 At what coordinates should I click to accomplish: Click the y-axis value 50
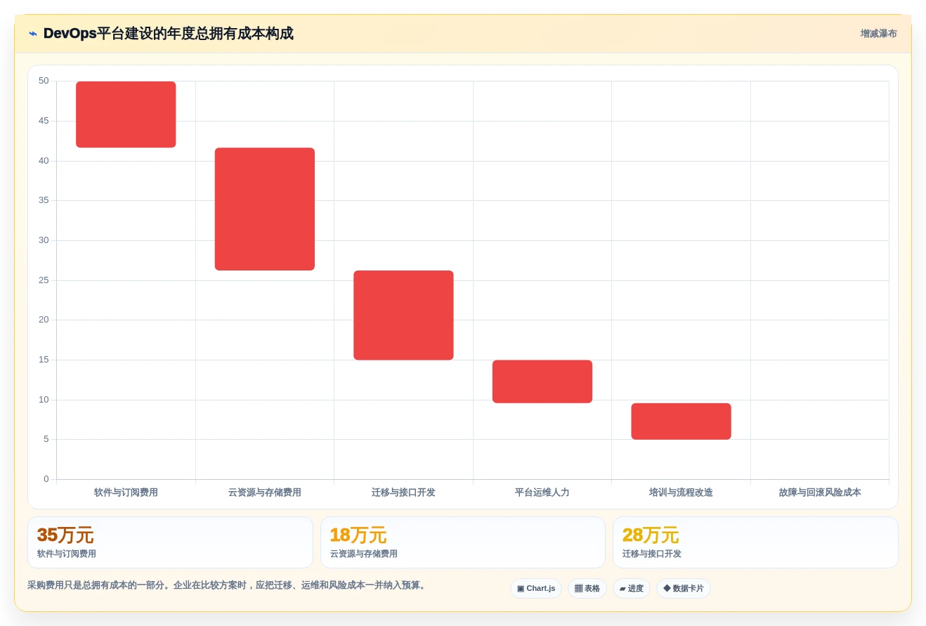point(44,81)
